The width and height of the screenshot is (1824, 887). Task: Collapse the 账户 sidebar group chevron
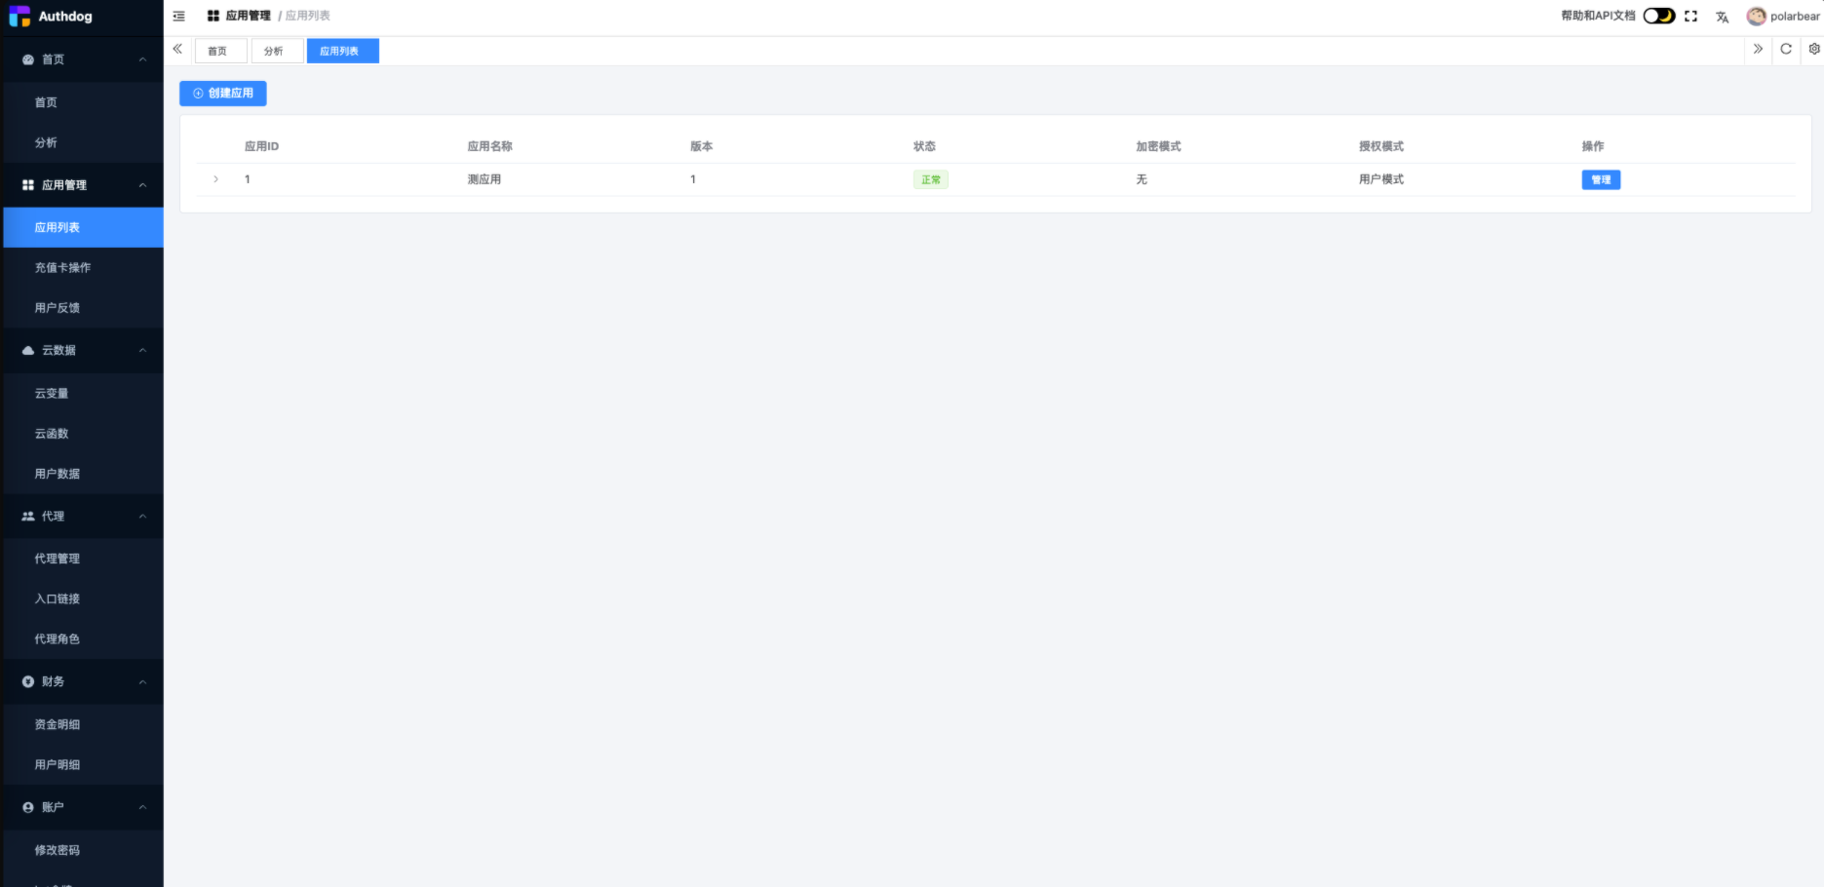point(142,807)
